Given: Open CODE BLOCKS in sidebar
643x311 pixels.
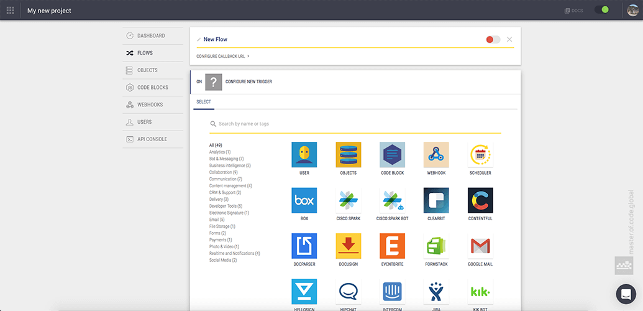Looking at the screenshot, I should click(x=153, y=88).
